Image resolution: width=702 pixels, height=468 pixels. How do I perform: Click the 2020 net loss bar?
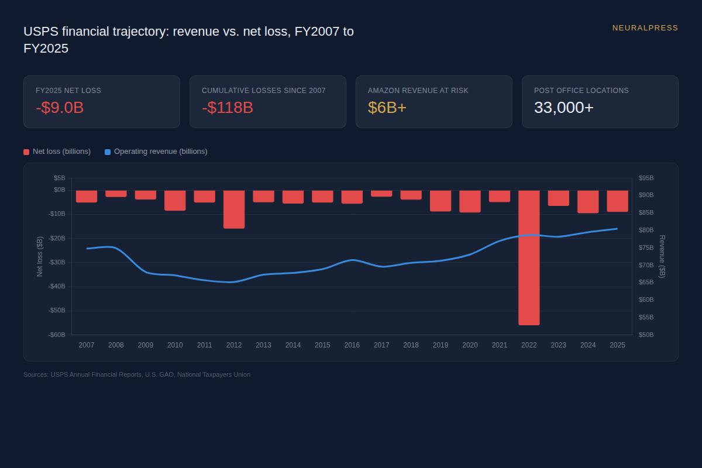coord(470,201)
